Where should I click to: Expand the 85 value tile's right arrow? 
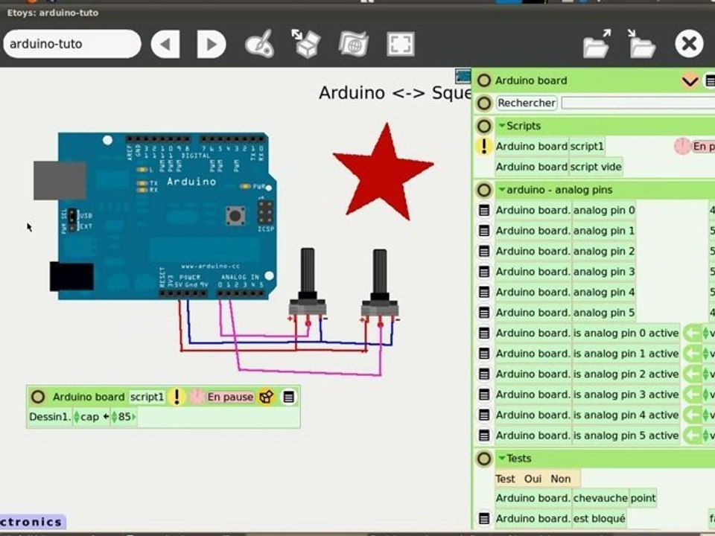(x=133, y=417)
